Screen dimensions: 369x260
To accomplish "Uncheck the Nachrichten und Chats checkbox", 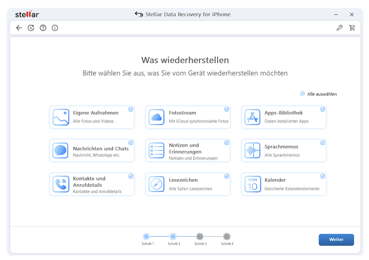I will click(131, 143).
